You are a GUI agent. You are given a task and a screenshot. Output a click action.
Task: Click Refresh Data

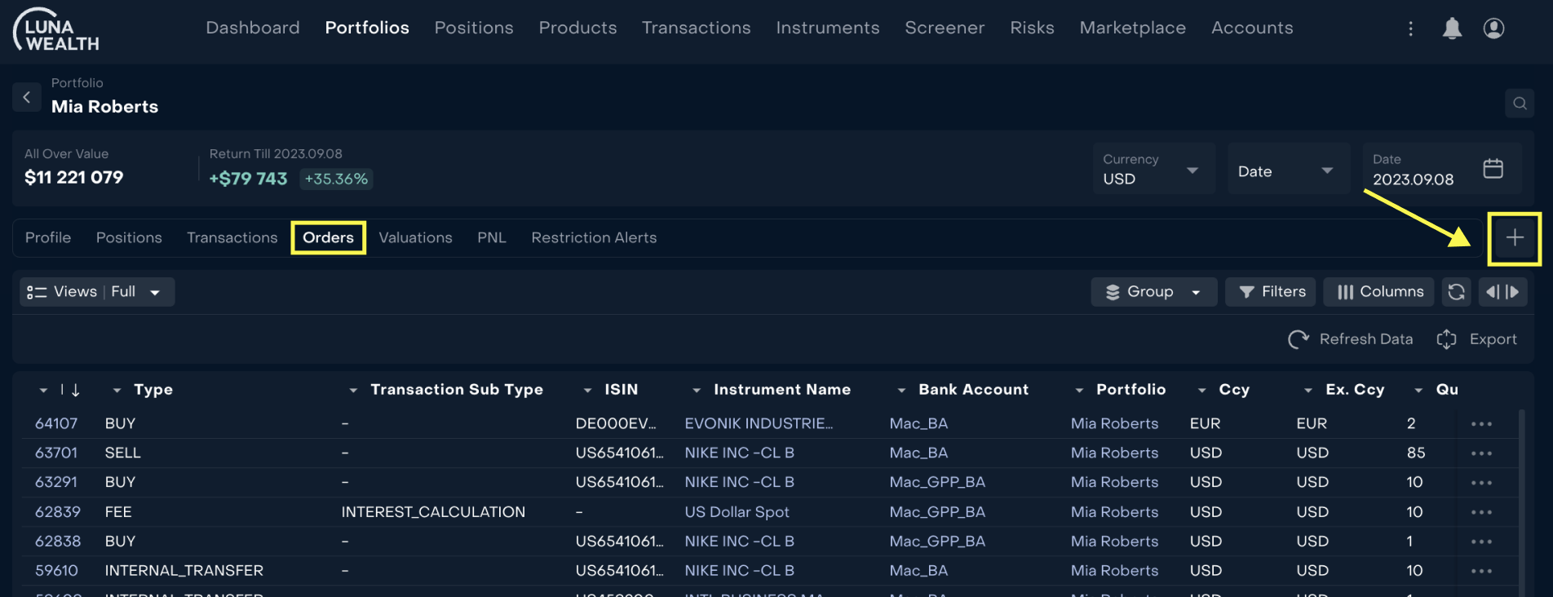1351,339
